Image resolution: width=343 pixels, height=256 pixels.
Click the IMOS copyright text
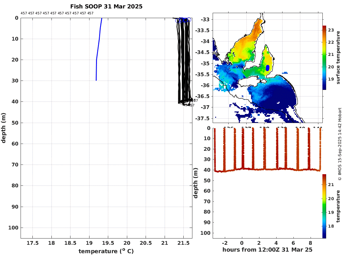tap(340, 144)
